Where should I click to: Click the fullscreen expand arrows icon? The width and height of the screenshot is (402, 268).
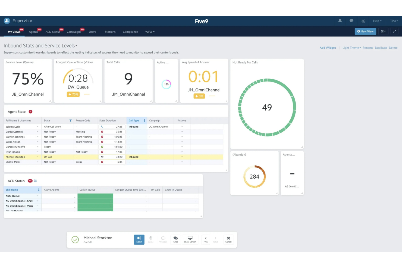394,31
